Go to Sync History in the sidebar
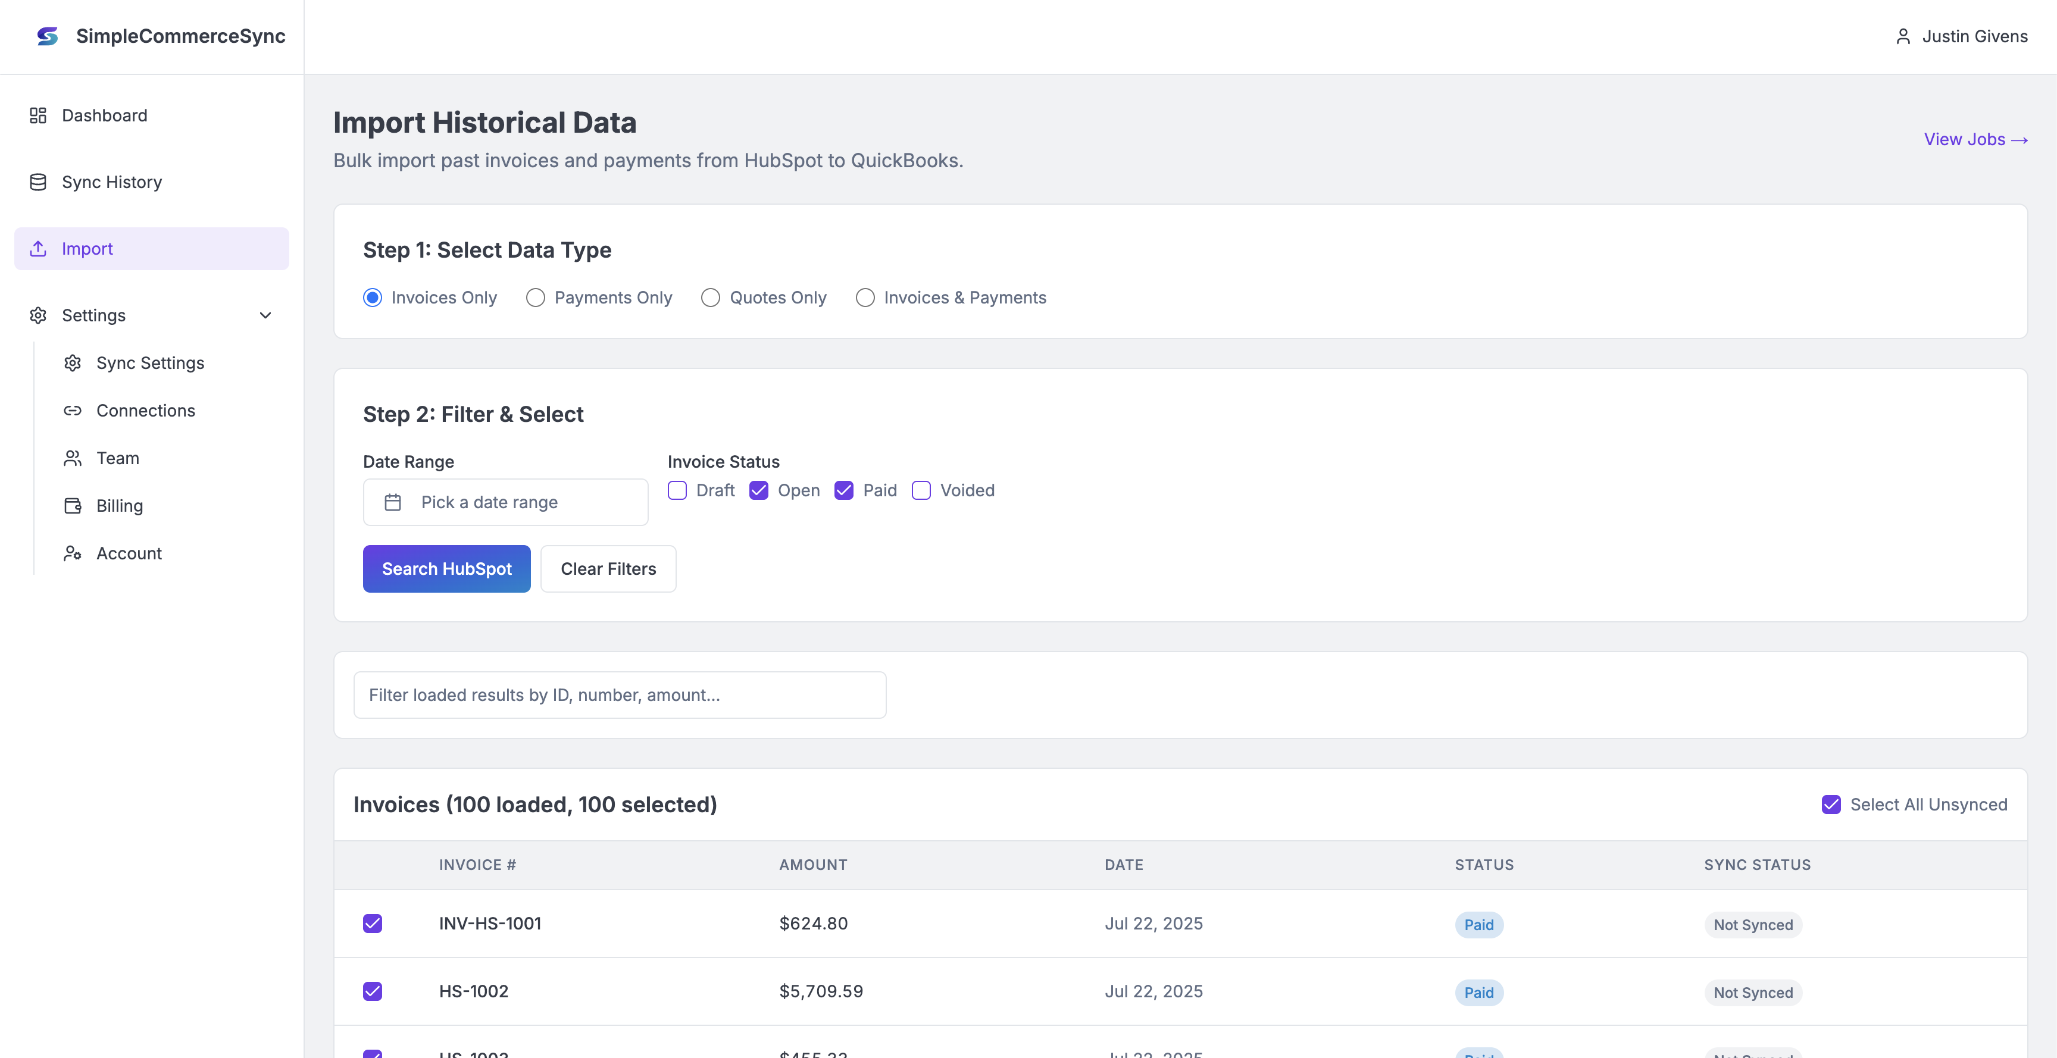This screenshot has width=2057, height=1058. (x=111, y=181)
